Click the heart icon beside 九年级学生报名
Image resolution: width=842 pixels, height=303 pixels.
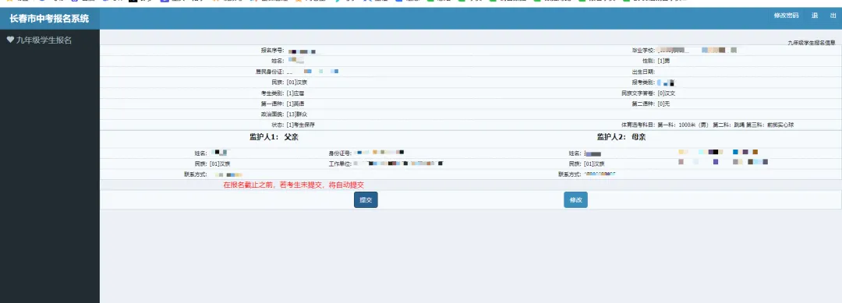pos(10,40)
